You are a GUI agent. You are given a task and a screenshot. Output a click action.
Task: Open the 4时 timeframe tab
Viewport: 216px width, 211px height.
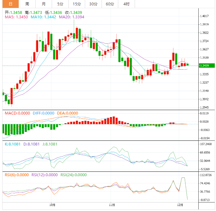point(126,4)
